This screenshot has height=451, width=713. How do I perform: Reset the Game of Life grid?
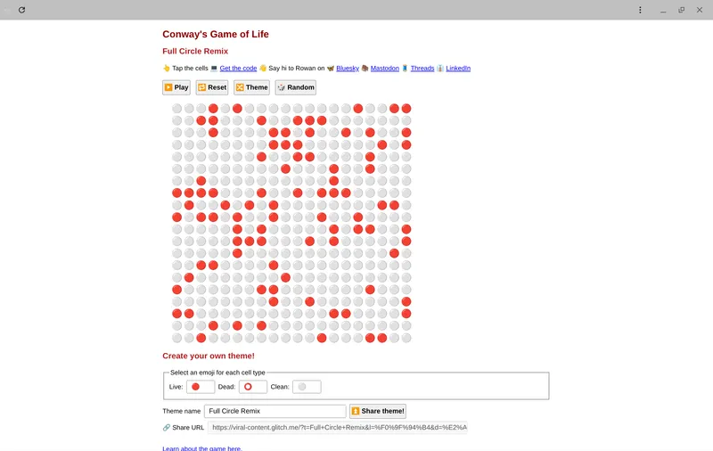(x=212, y=87)
